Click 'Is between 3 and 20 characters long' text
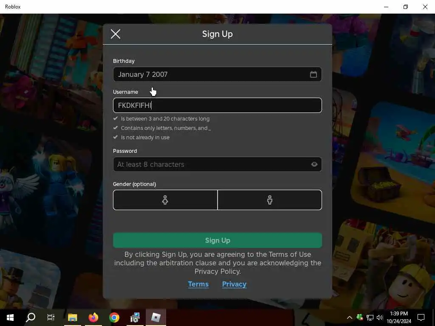435x326 pixels. coord(165,119)
